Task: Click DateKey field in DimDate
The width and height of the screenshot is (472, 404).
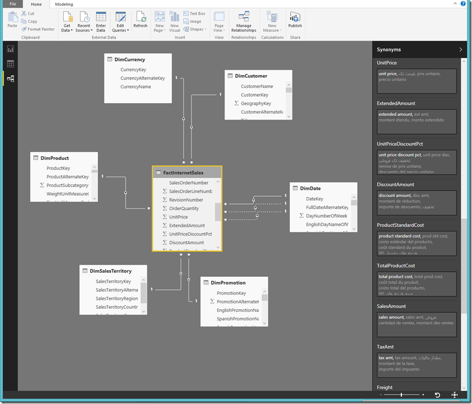Action: click(x=314, y=199)
